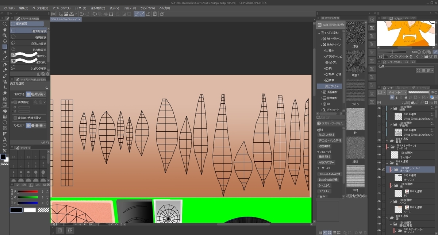Viewport: 438px width, 235px height.
Task: Click the help question mark icon
Action: coord(162,14)
